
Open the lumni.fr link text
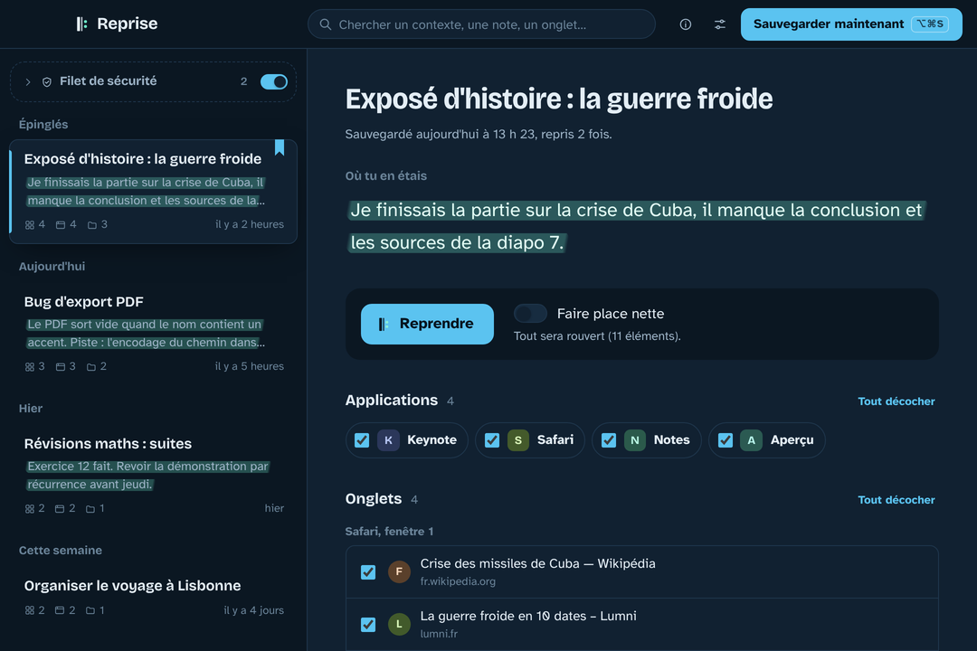tap(439, 634)
